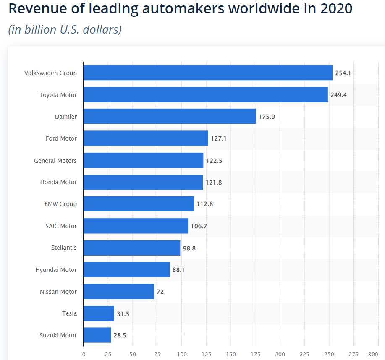Click the General Motors revenue bar
Viewport: 385px width, 360px height.
tap(144, 160)
